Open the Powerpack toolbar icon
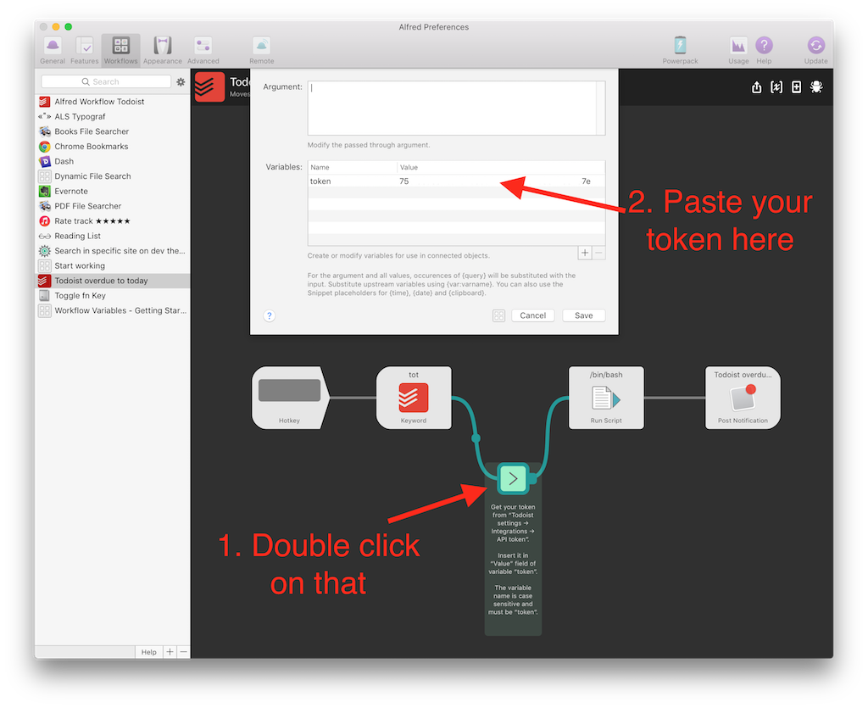Screen dimensions: 868x708 pos(680,48)
